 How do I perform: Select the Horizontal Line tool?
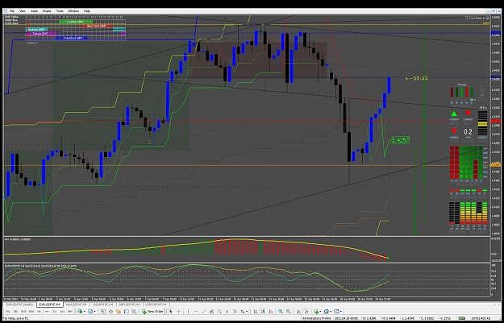(197, 312)
